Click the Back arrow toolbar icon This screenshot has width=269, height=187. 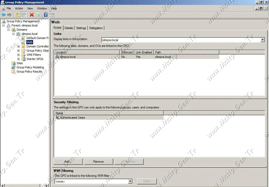[3, 15]
